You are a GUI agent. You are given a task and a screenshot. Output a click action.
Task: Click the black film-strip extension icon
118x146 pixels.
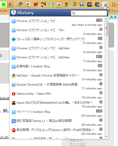click(x=97, y=5)
